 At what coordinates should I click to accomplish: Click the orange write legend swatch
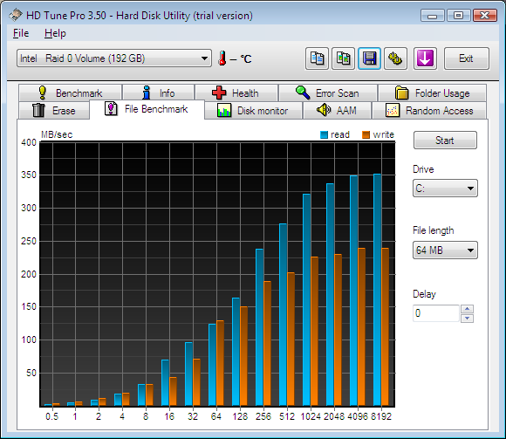pos(366,134)
